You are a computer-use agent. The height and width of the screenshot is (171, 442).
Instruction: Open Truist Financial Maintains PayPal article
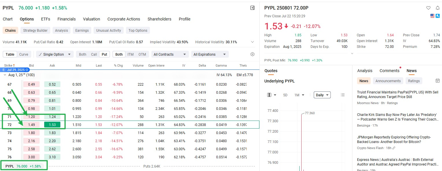pyautogui.click(x=398, y=95)
